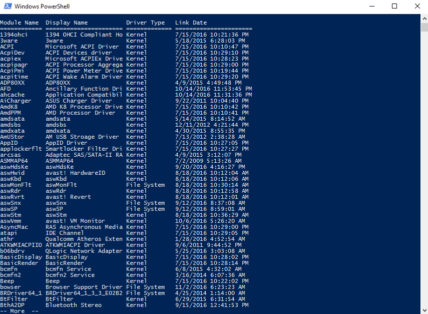The width and height of the screenshot is (428, 314).
Task: Click the "Driver Type" column header
Action: point(145,23)
